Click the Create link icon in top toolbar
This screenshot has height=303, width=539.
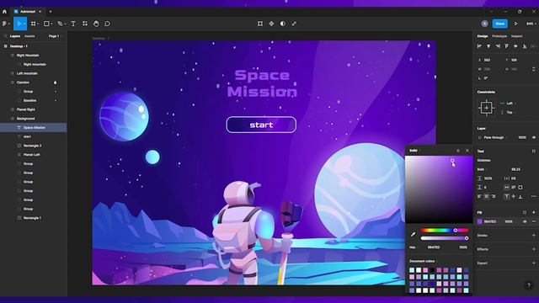click(x=294, y=24)
